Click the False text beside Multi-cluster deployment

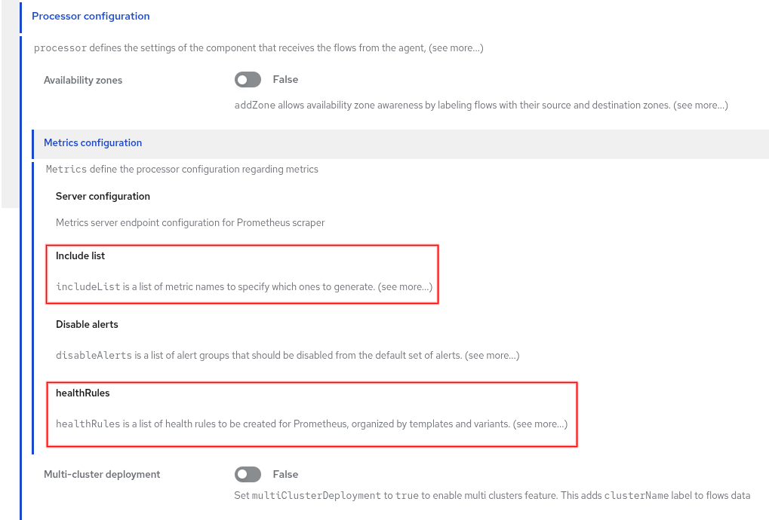point(285,475)
